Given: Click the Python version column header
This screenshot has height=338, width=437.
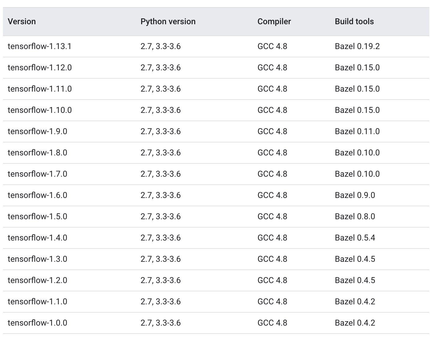Looking at the screenshot, I should [168, 22].
